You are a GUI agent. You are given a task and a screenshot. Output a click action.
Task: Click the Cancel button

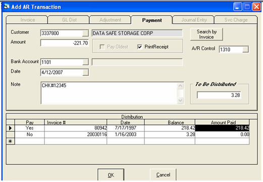[x=163, y=175]
